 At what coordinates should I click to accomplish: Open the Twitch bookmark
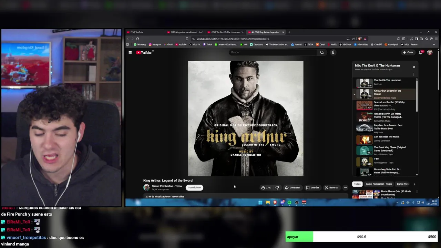[208, 44]
